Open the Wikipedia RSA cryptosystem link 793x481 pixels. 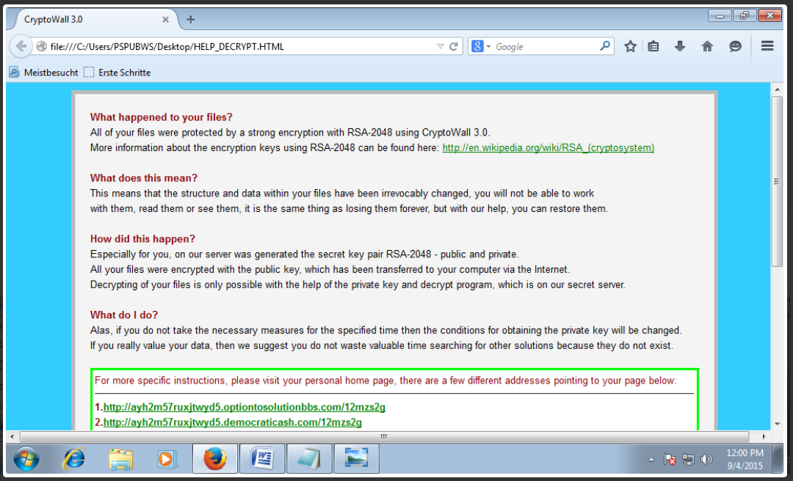tap(548, 147)
